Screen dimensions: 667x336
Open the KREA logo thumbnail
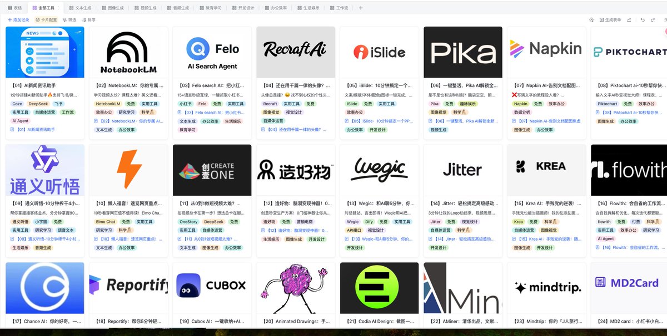click(x=547, y=170)
